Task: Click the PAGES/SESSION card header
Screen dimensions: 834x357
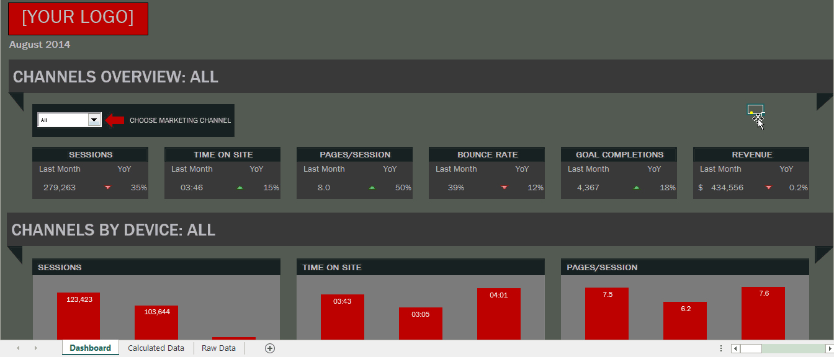Action: (354, 154)
